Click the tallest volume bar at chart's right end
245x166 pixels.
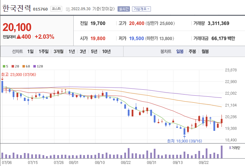tap(221, 152)
